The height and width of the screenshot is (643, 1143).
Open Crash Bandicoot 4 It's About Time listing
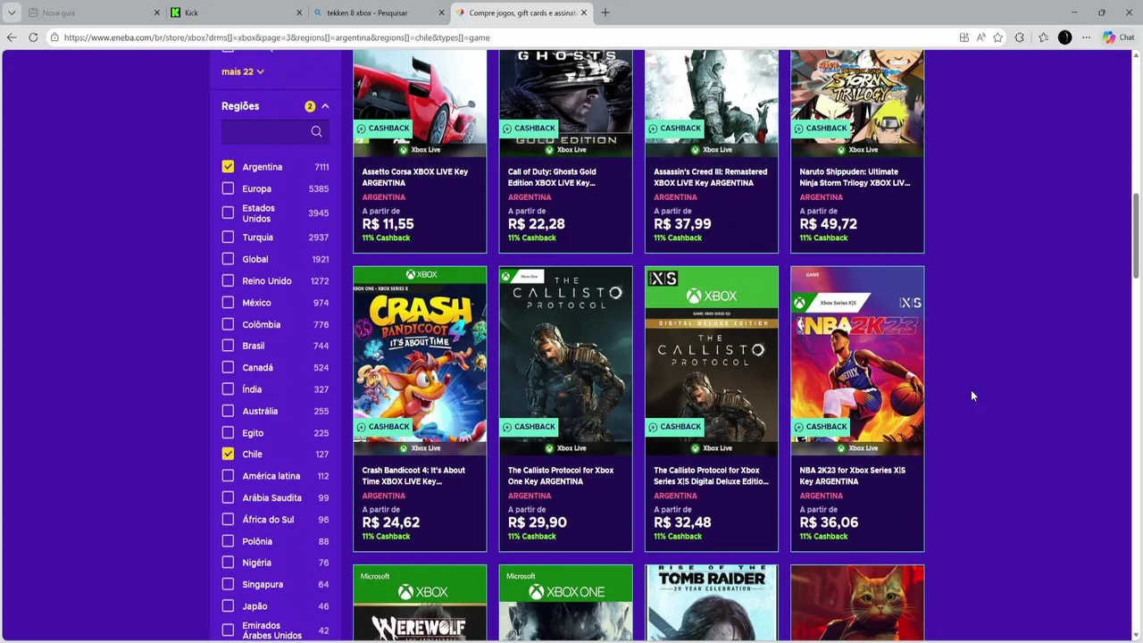(413, 475)
